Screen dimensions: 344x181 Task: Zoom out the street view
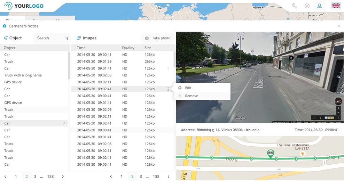338,113
